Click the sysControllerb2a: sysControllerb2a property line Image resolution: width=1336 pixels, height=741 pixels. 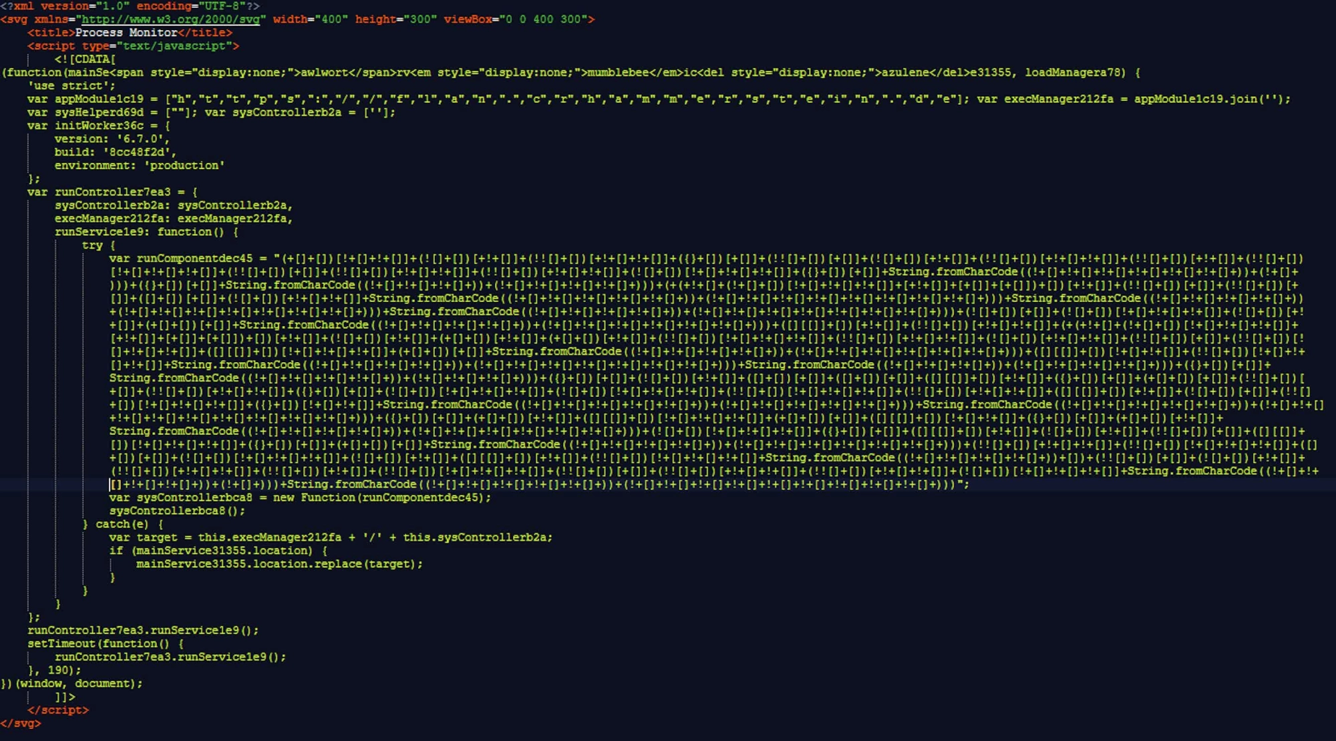[x=174, y=205]
